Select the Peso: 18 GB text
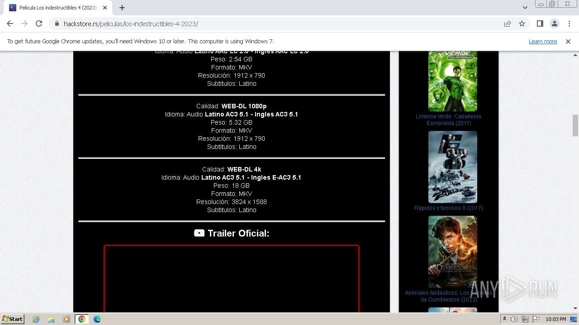 (232, 186)
